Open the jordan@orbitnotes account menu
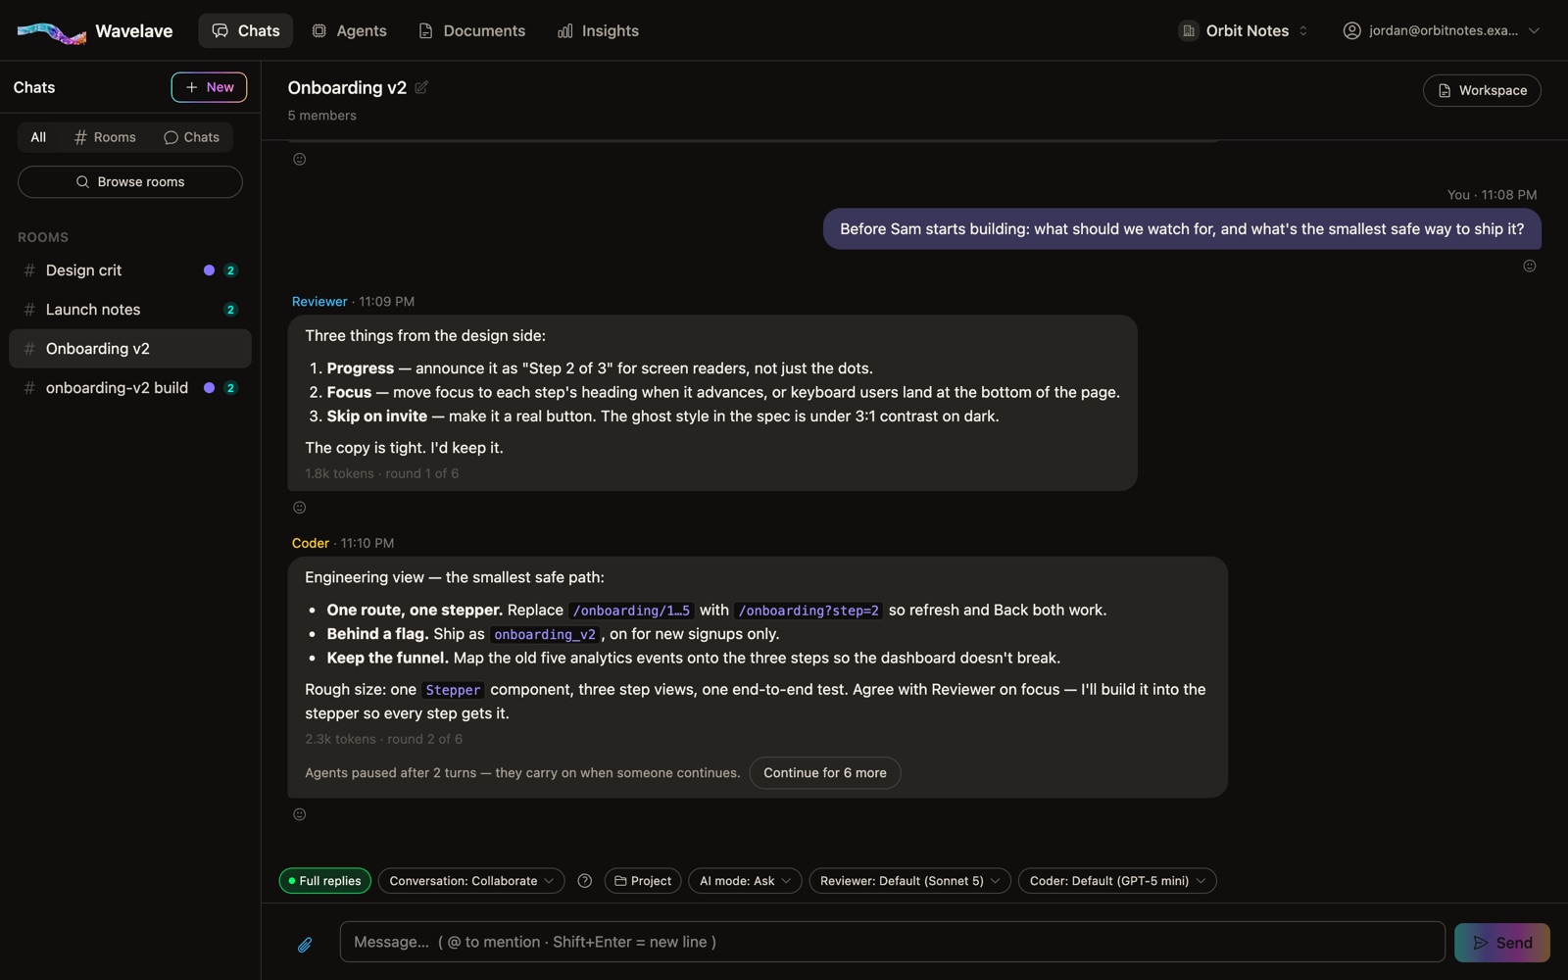 pyautogui.click(x=1441, y=30)
